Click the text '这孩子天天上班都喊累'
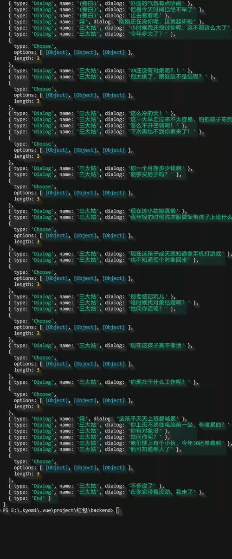The image size is (232, 559). coord(148,419)
